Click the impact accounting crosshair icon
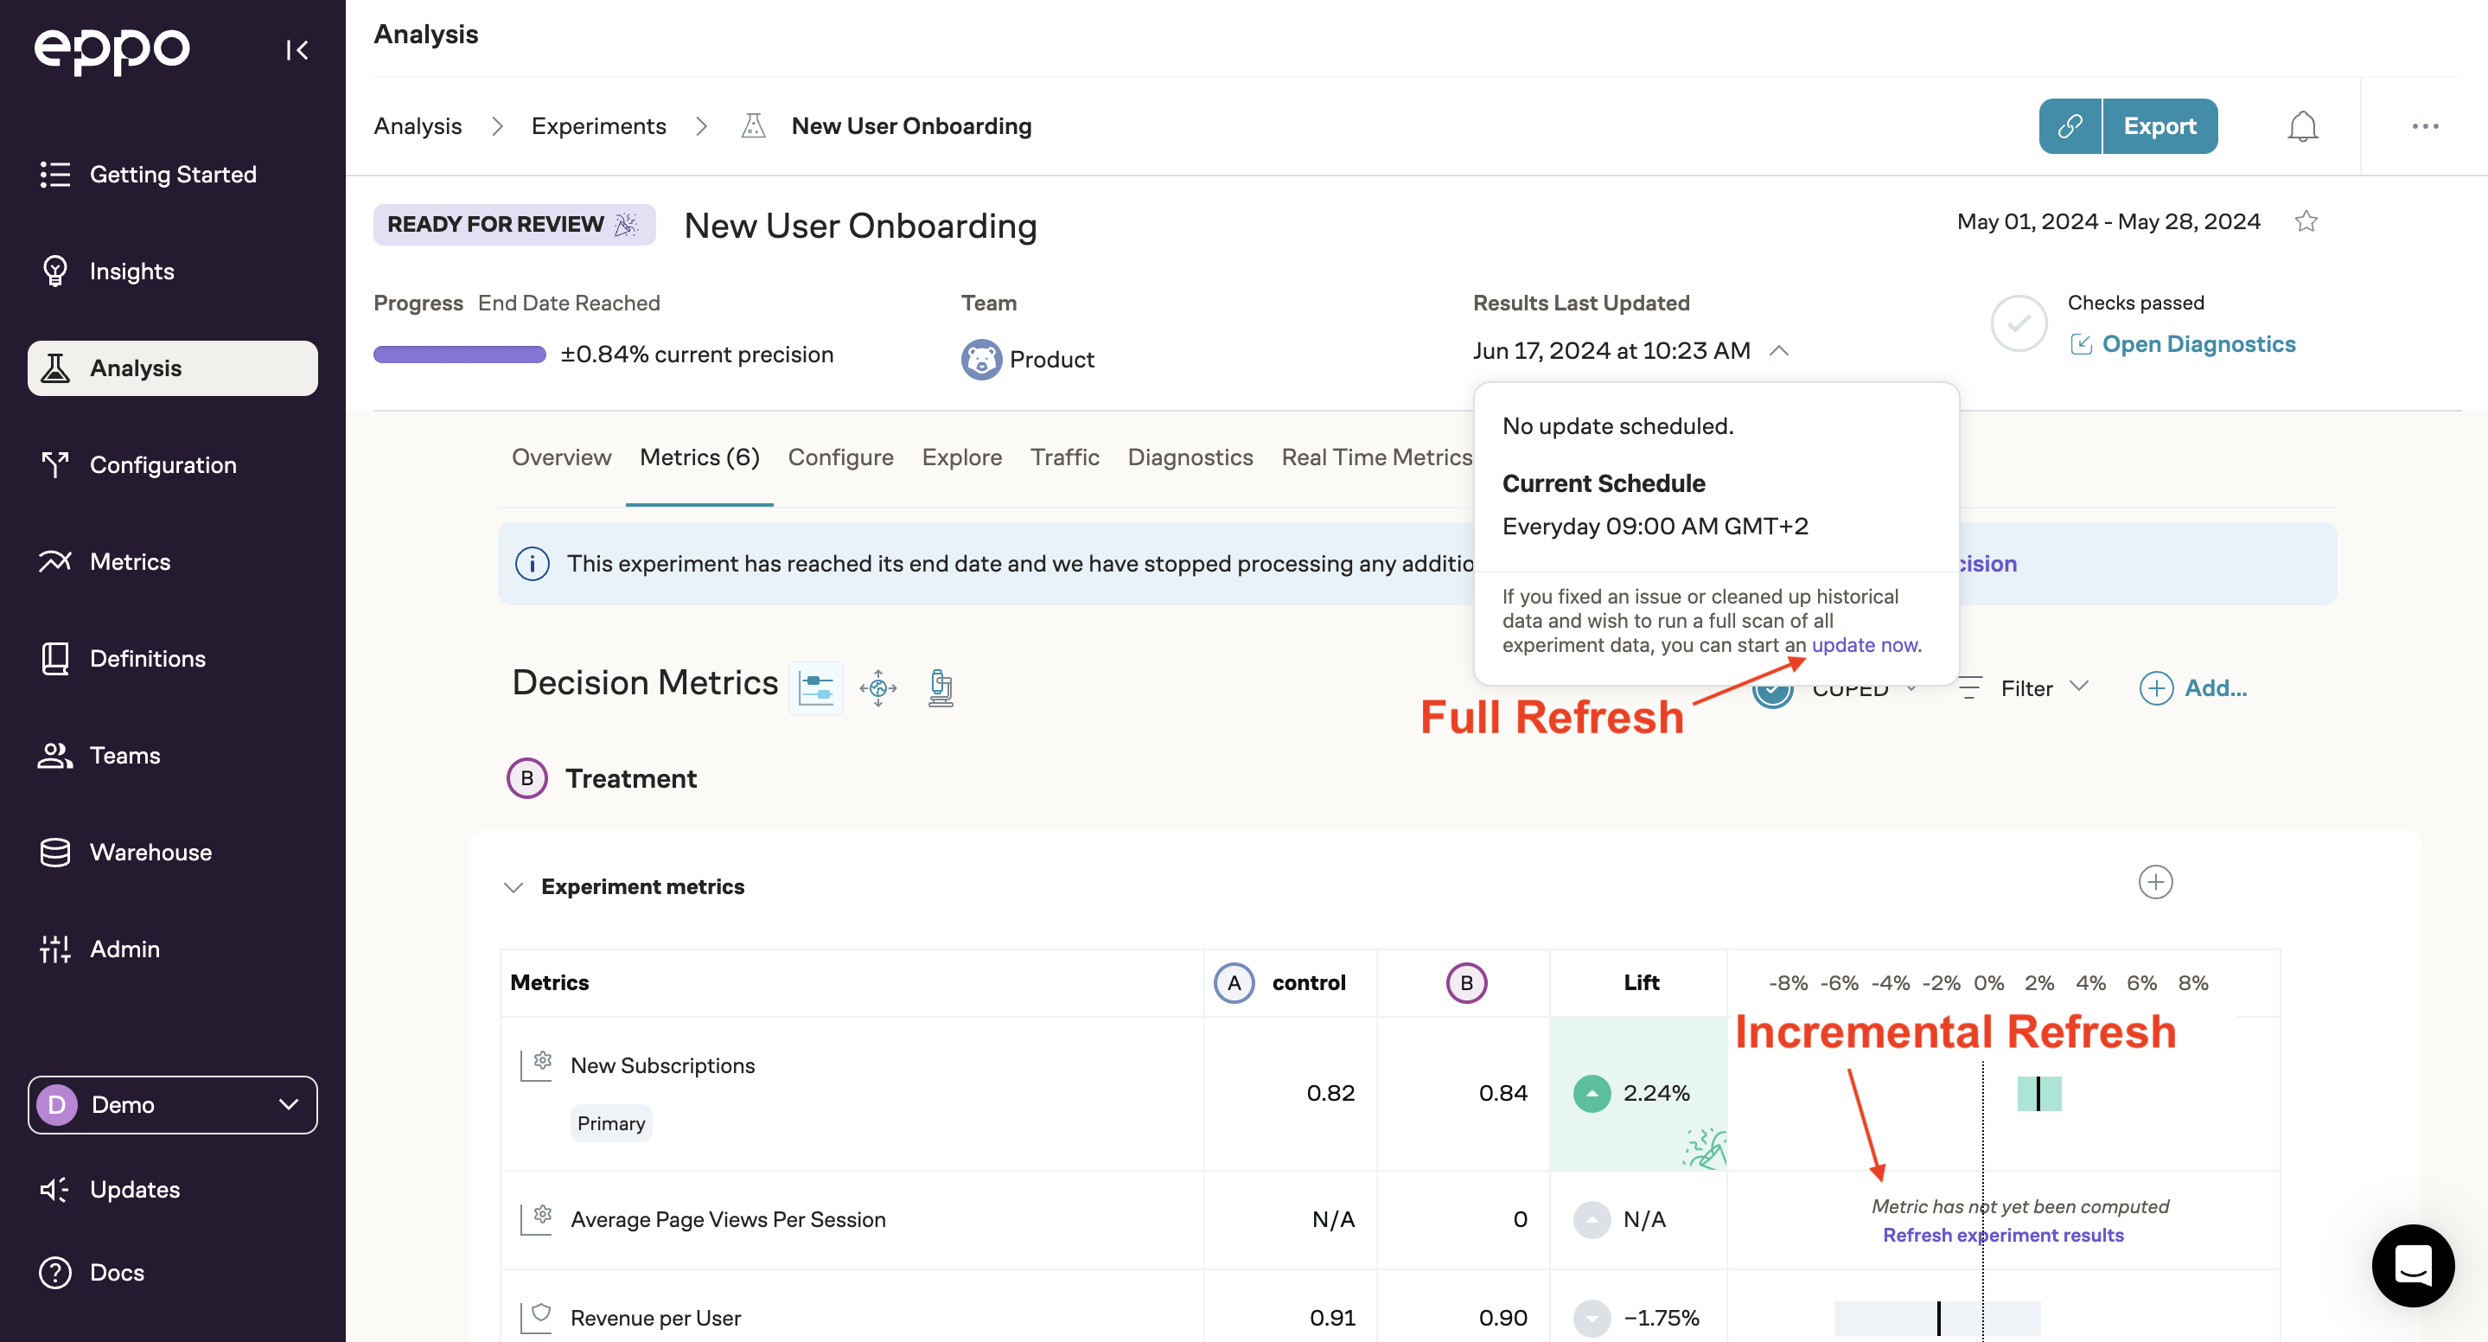This screenshot has width=2488, height=1342. pyautogui.click(x=878, y=688)
